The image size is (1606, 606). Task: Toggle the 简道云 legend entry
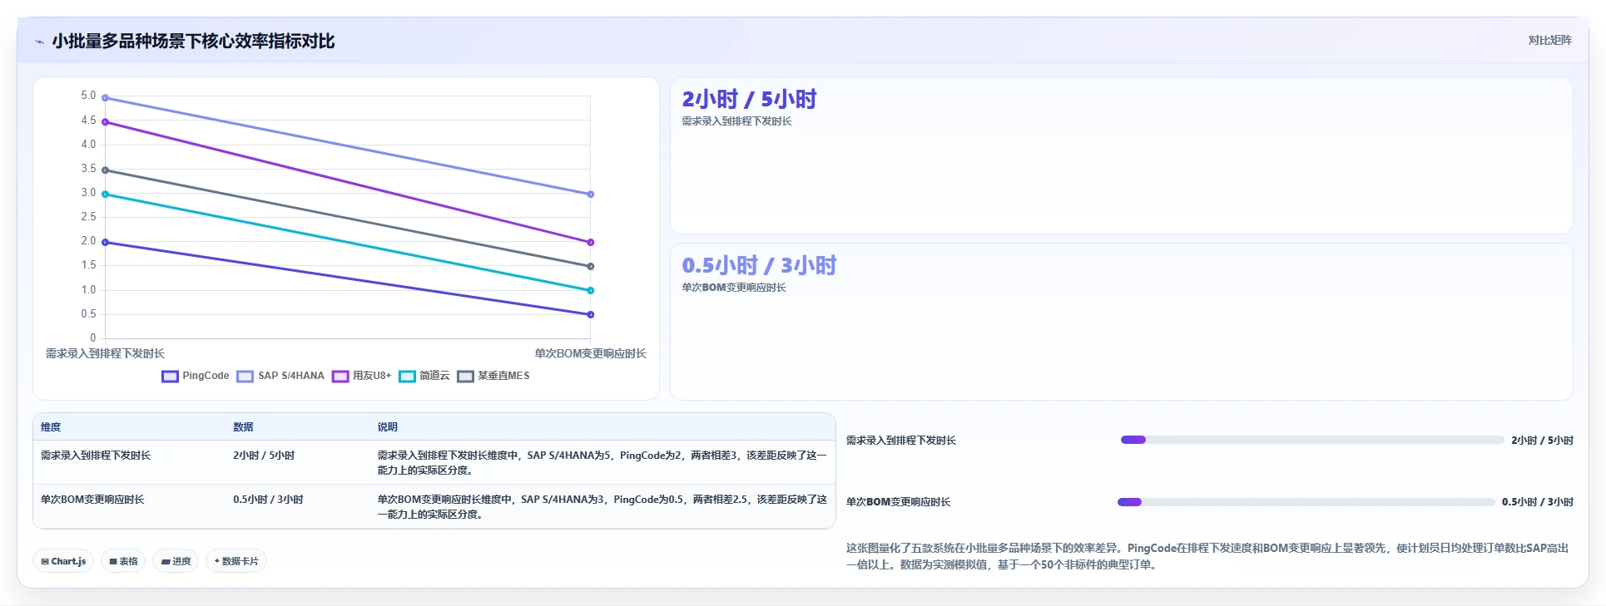pos(424,376)
